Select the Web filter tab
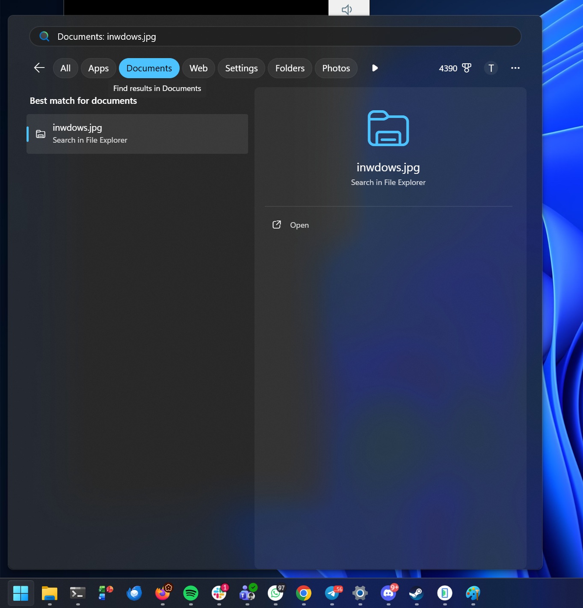This screenshot has width=583, height=608. pos(199,68)
